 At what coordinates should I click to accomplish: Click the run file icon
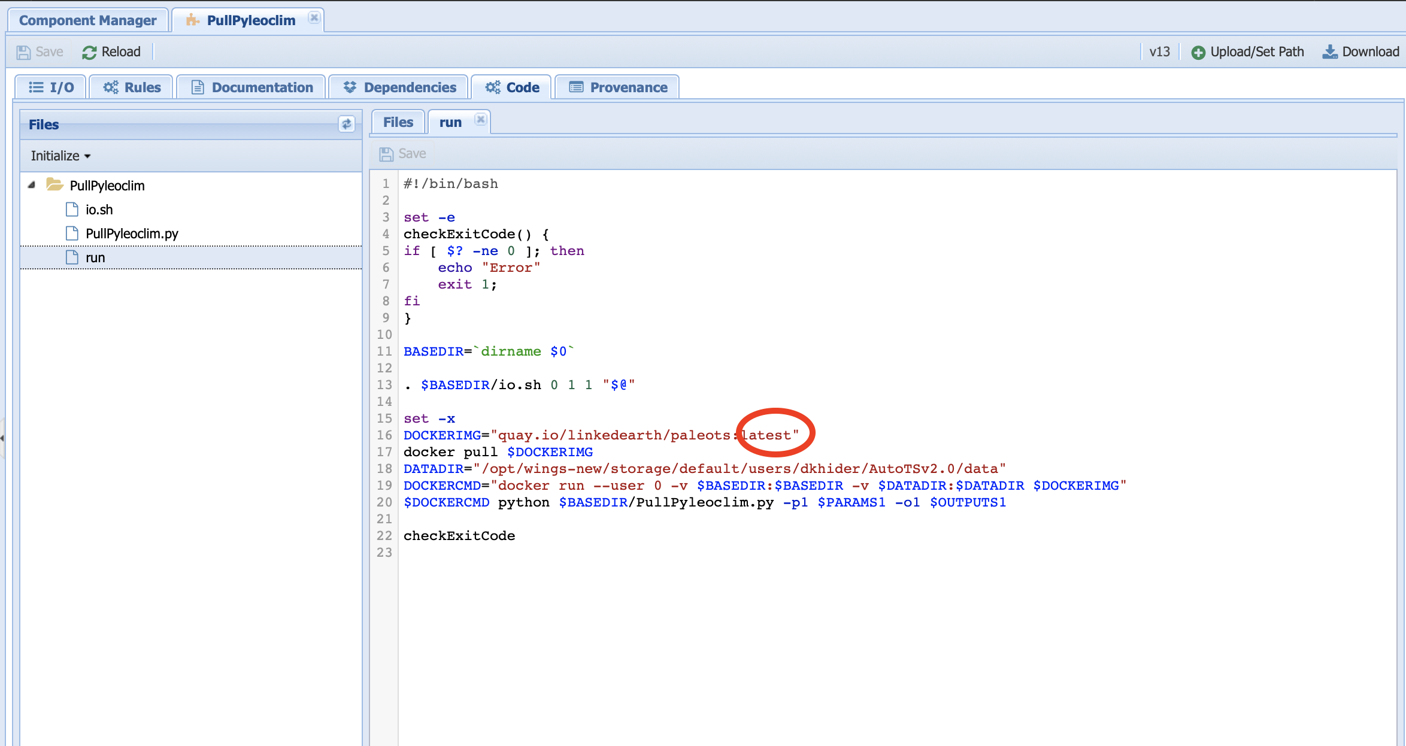click(x=72, y=257)
